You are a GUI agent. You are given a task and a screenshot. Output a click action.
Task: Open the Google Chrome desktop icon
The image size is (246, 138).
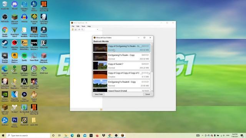coord(5,32)
